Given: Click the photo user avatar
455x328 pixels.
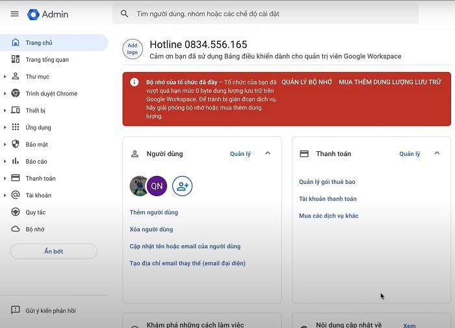Looking at the screenshot, I should (x=138, y=186).
